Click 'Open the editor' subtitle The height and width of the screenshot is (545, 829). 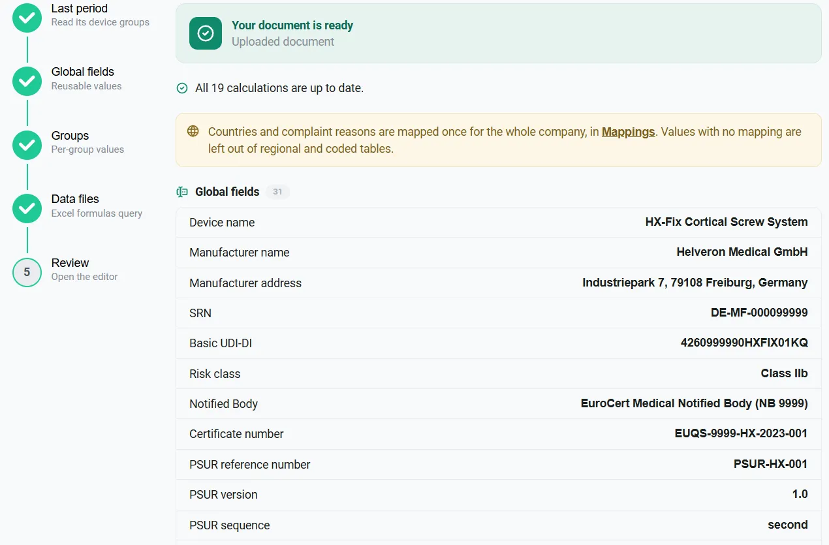pyautogui.click(x=84, y=277)
